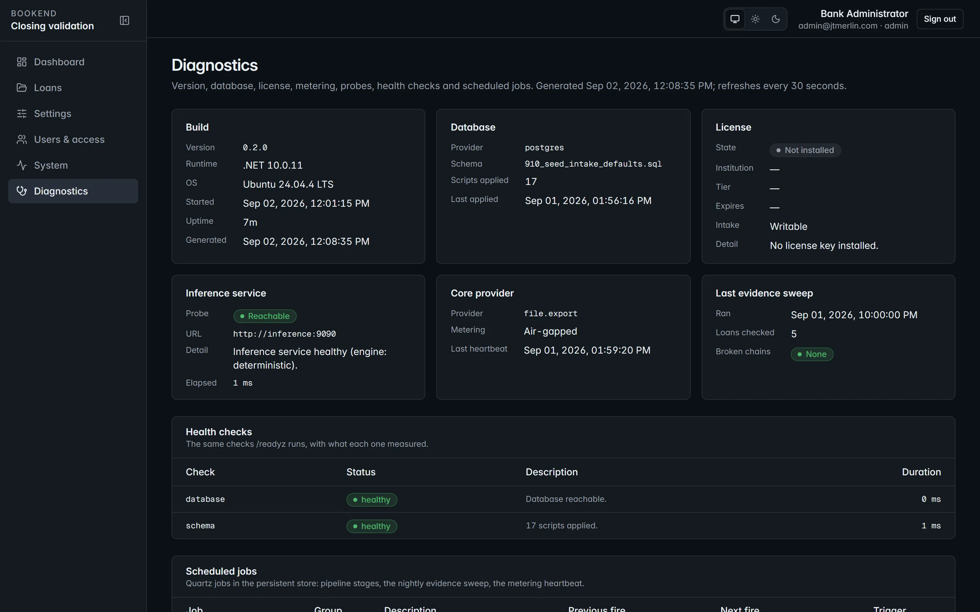980x612 pixels.
Task: Click the healthy badge in schema row
Action: pos(372,526)
